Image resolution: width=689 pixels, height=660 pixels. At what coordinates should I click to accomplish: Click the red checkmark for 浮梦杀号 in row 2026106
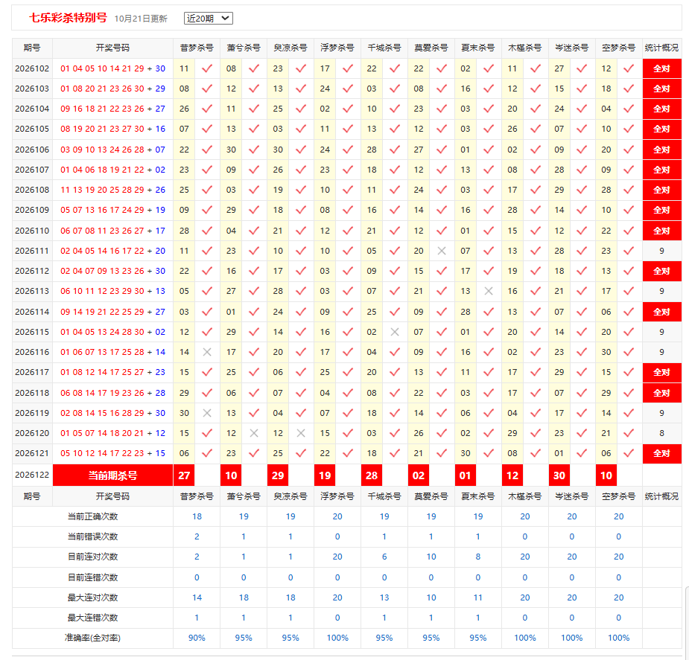point(348,150)
